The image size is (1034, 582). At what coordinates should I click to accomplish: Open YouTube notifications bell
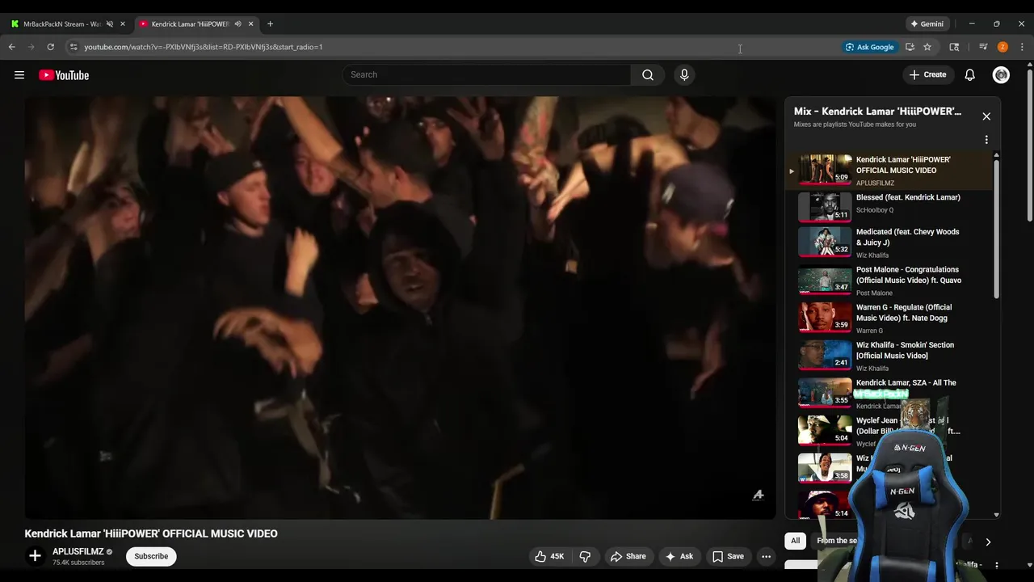click(969, 75)
